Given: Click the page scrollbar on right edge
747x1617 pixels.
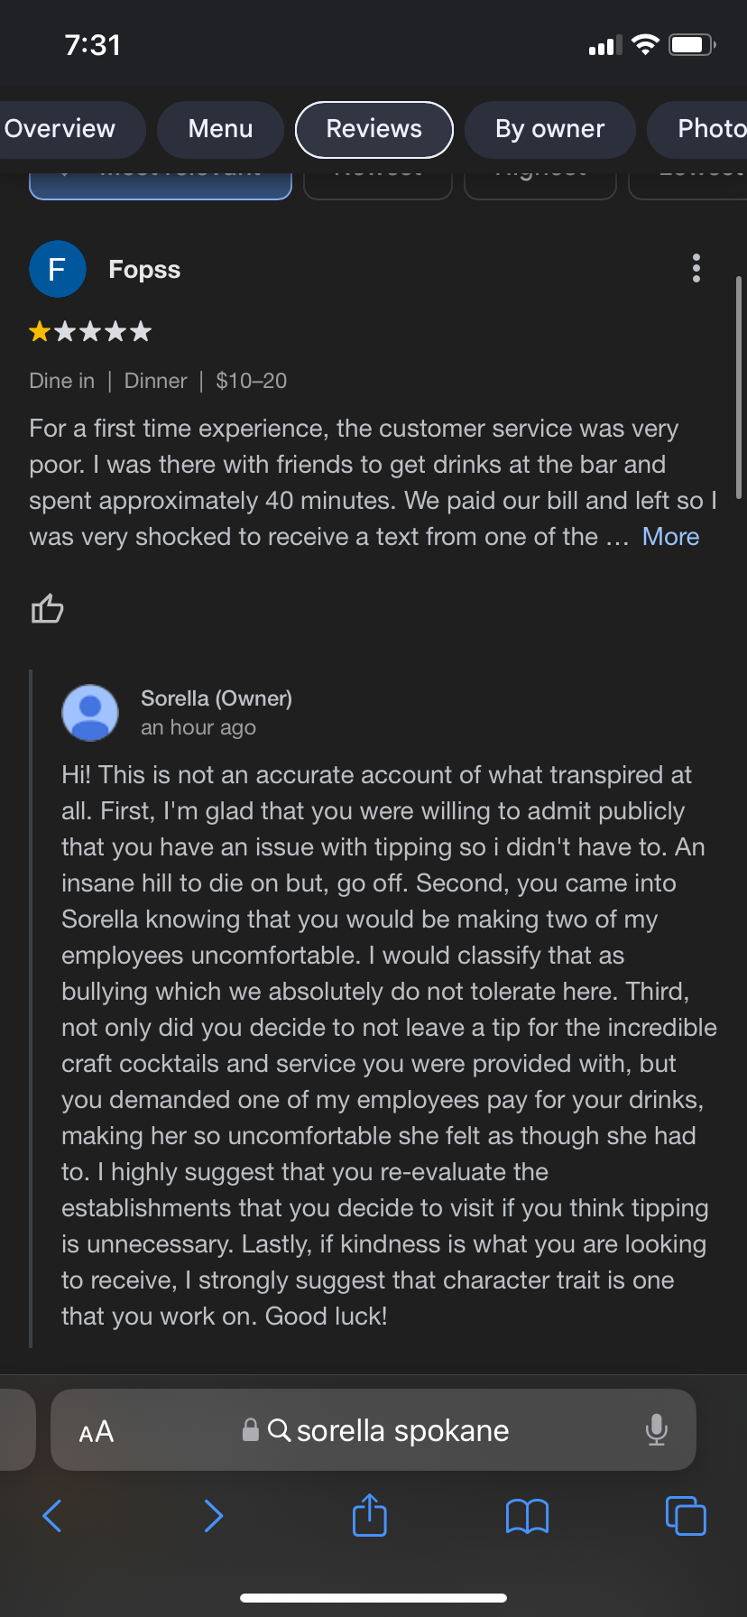Looking at the screenshot, I should click(x=739, y=388).
